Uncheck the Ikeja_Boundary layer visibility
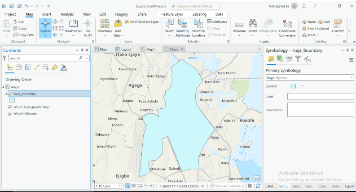This screenshot has width=356, height=192. click(x=10, y=94)
